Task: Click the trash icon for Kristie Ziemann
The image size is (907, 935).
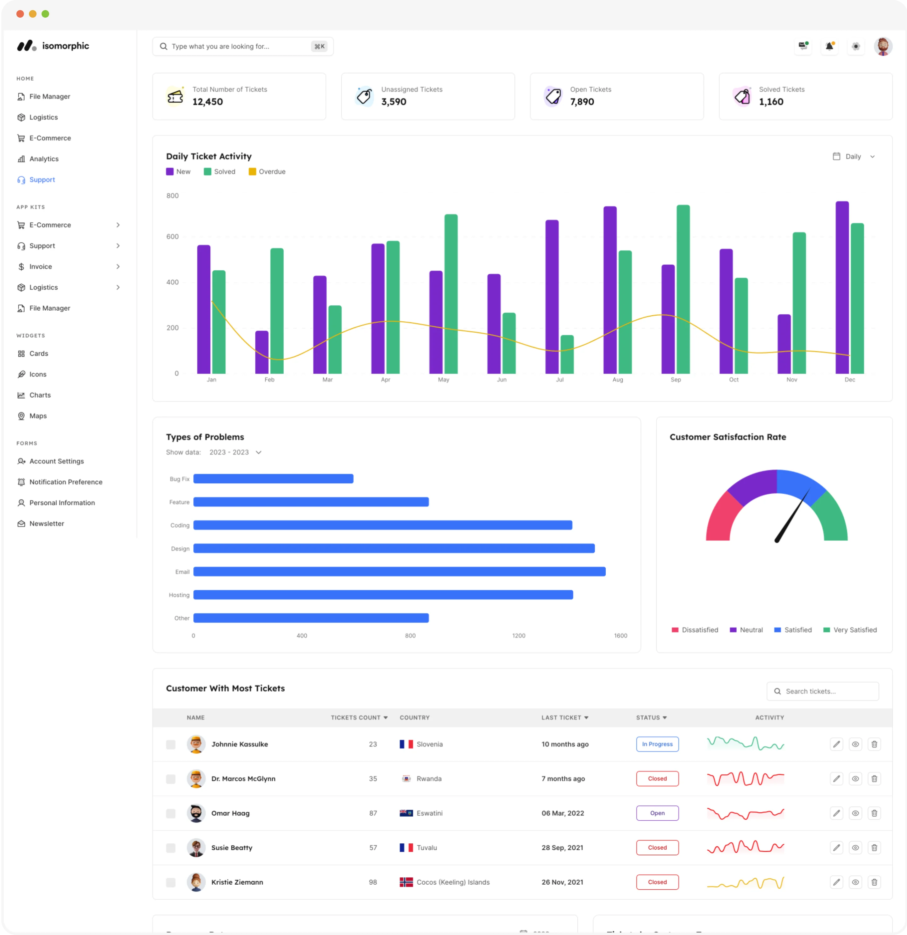Action: coord(874,882)
